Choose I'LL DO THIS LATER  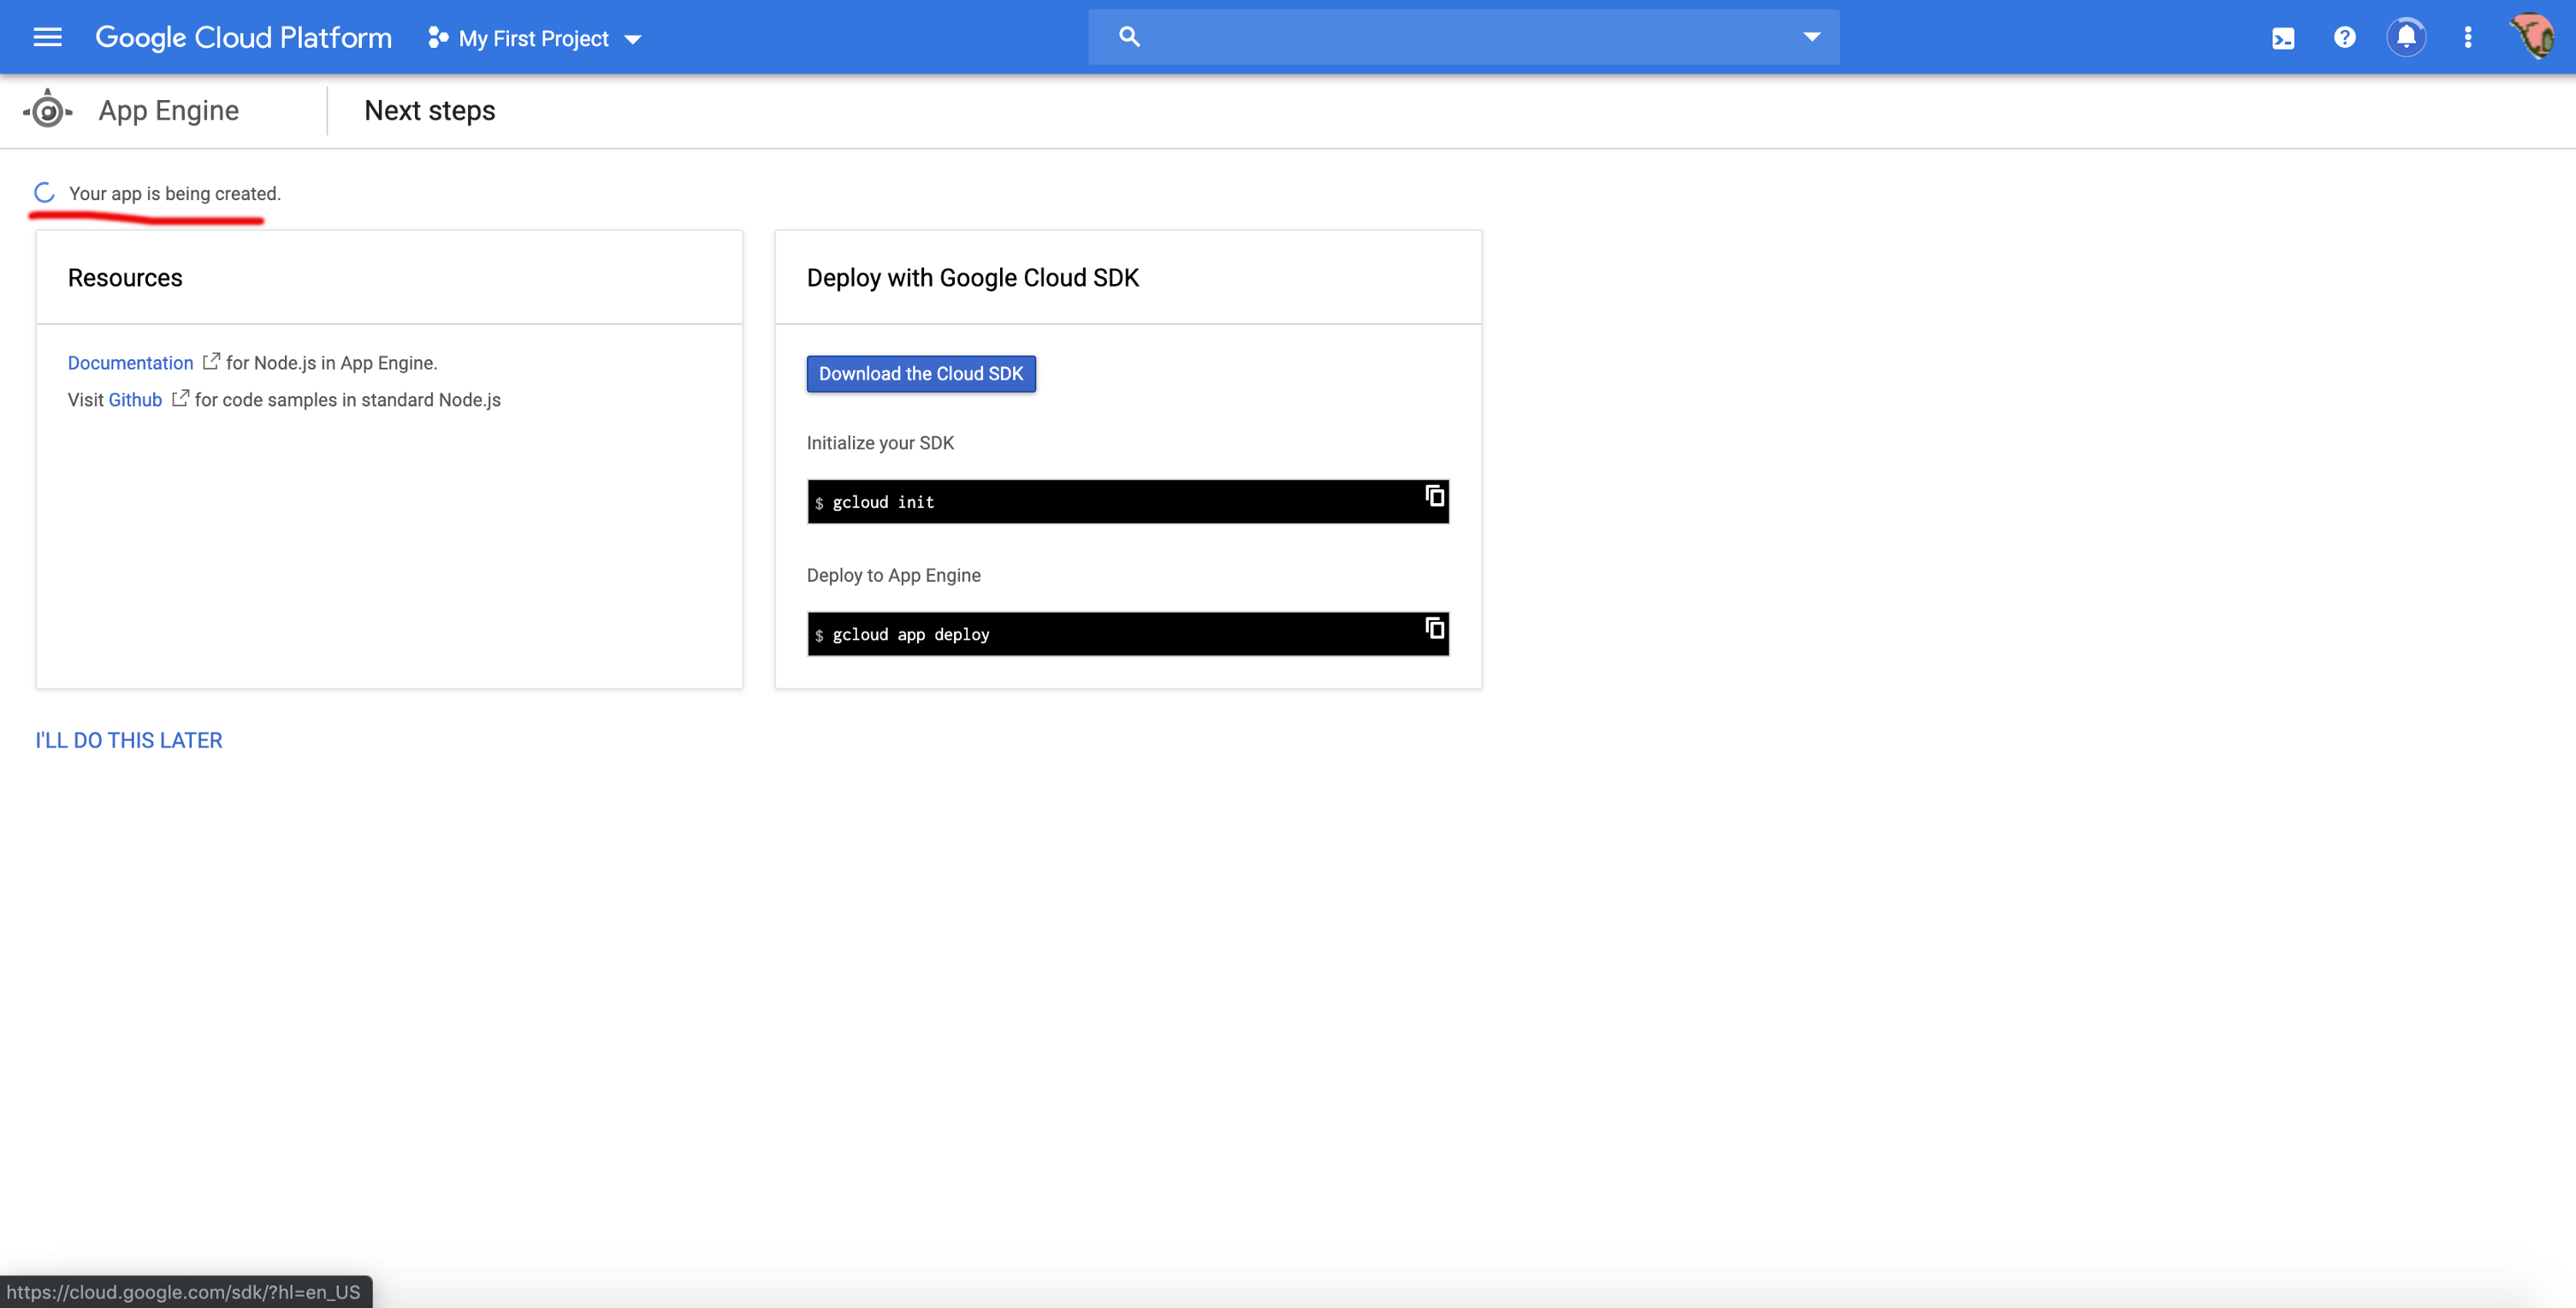(x=129, y=740)
